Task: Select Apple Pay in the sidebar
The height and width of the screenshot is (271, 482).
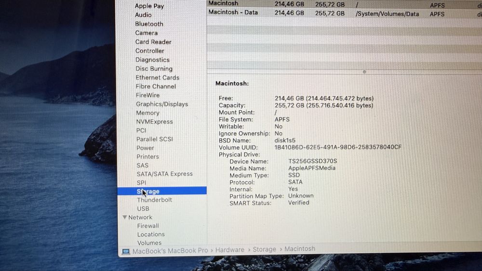Action: tap(149, 6)
